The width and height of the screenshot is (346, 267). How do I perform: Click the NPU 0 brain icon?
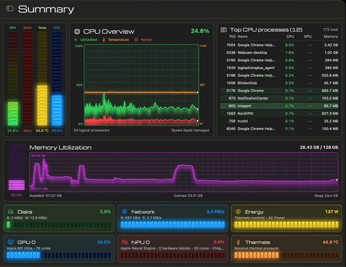125,242
